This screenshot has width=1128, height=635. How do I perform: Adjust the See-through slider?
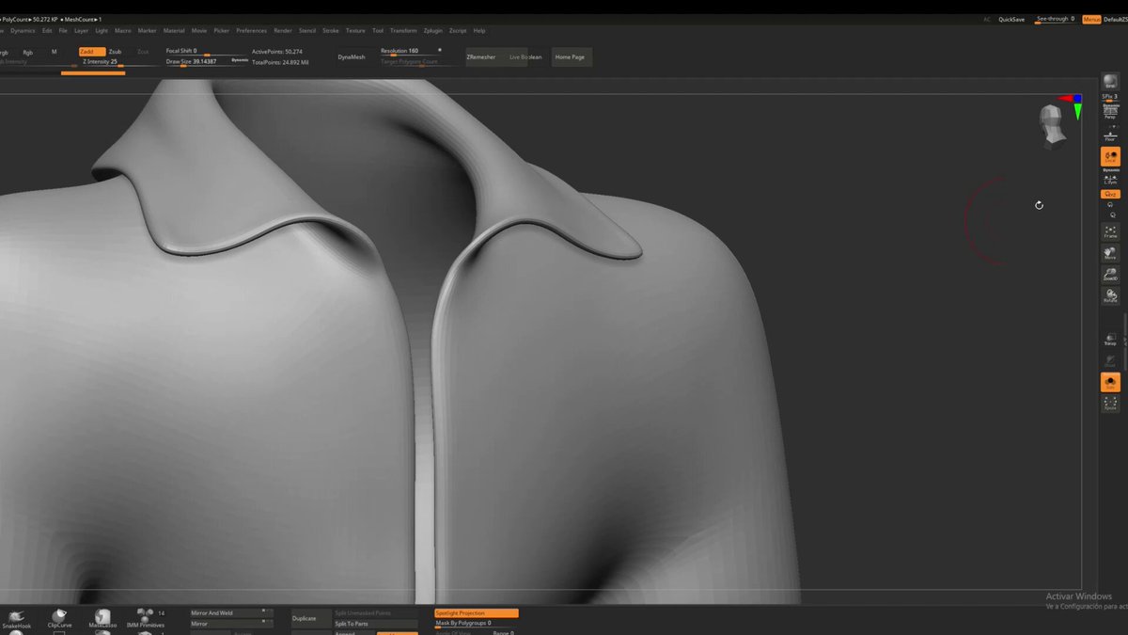[1055, 19]
